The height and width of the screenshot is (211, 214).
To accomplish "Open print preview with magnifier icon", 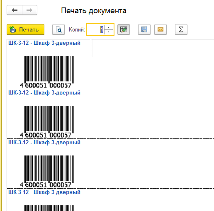I will (x=58, y=29).
